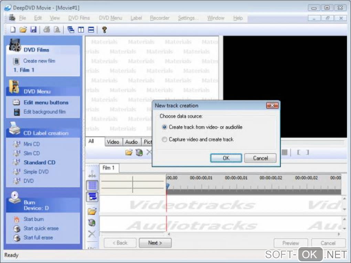Image resolution: width=351 pixels, height=263 pixels.
Task: Click the Help question mark icon
Action: pyautogui.click(x=104, y=30)
